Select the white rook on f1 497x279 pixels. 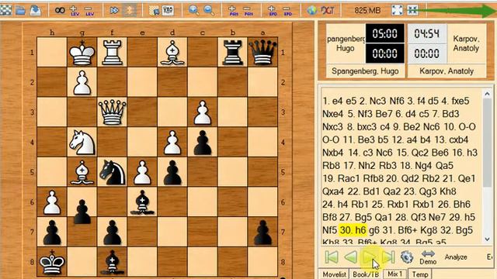112,52
